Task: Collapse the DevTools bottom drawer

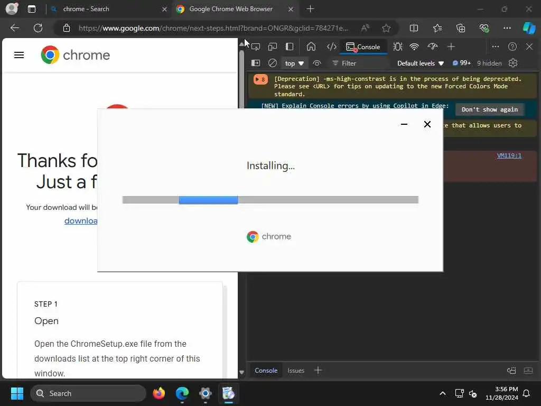Action: point(528,371)
